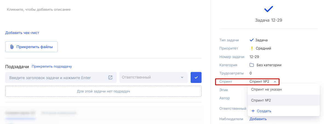Open the Ответственный dropdown for subtask
324x124 pixels.
pos(153,77)
